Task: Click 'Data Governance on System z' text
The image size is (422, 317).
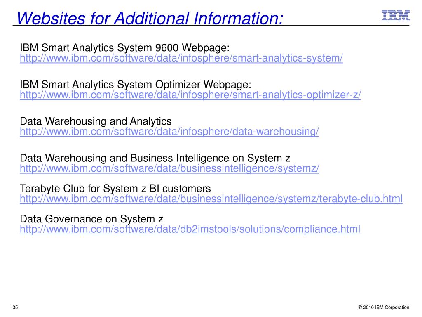Action: tap(91, 219)
